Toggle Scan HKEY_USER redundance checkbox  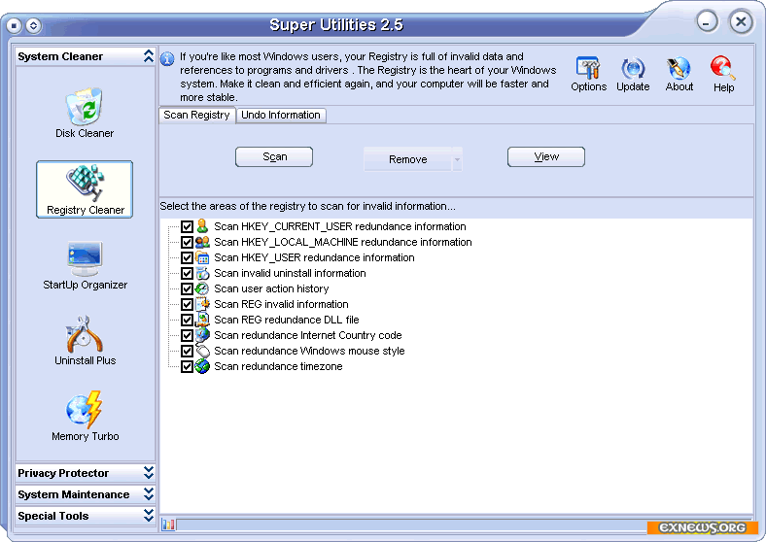187,257
